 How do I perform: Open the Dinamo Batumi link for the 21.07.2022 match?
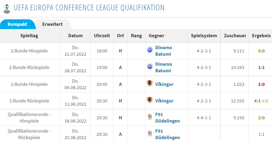point(164,51)
